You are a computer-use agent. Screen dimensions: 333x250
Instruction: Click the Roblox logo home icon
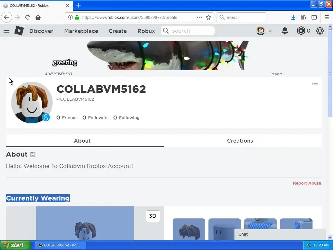[19, 31]
